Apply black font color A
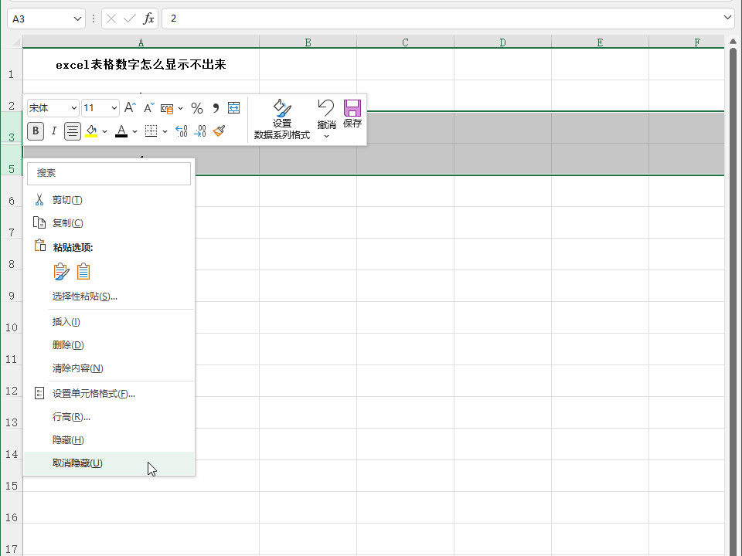 coord(121,131)
